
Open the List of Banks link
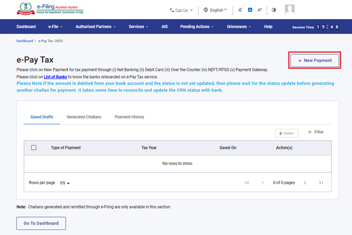55,76
